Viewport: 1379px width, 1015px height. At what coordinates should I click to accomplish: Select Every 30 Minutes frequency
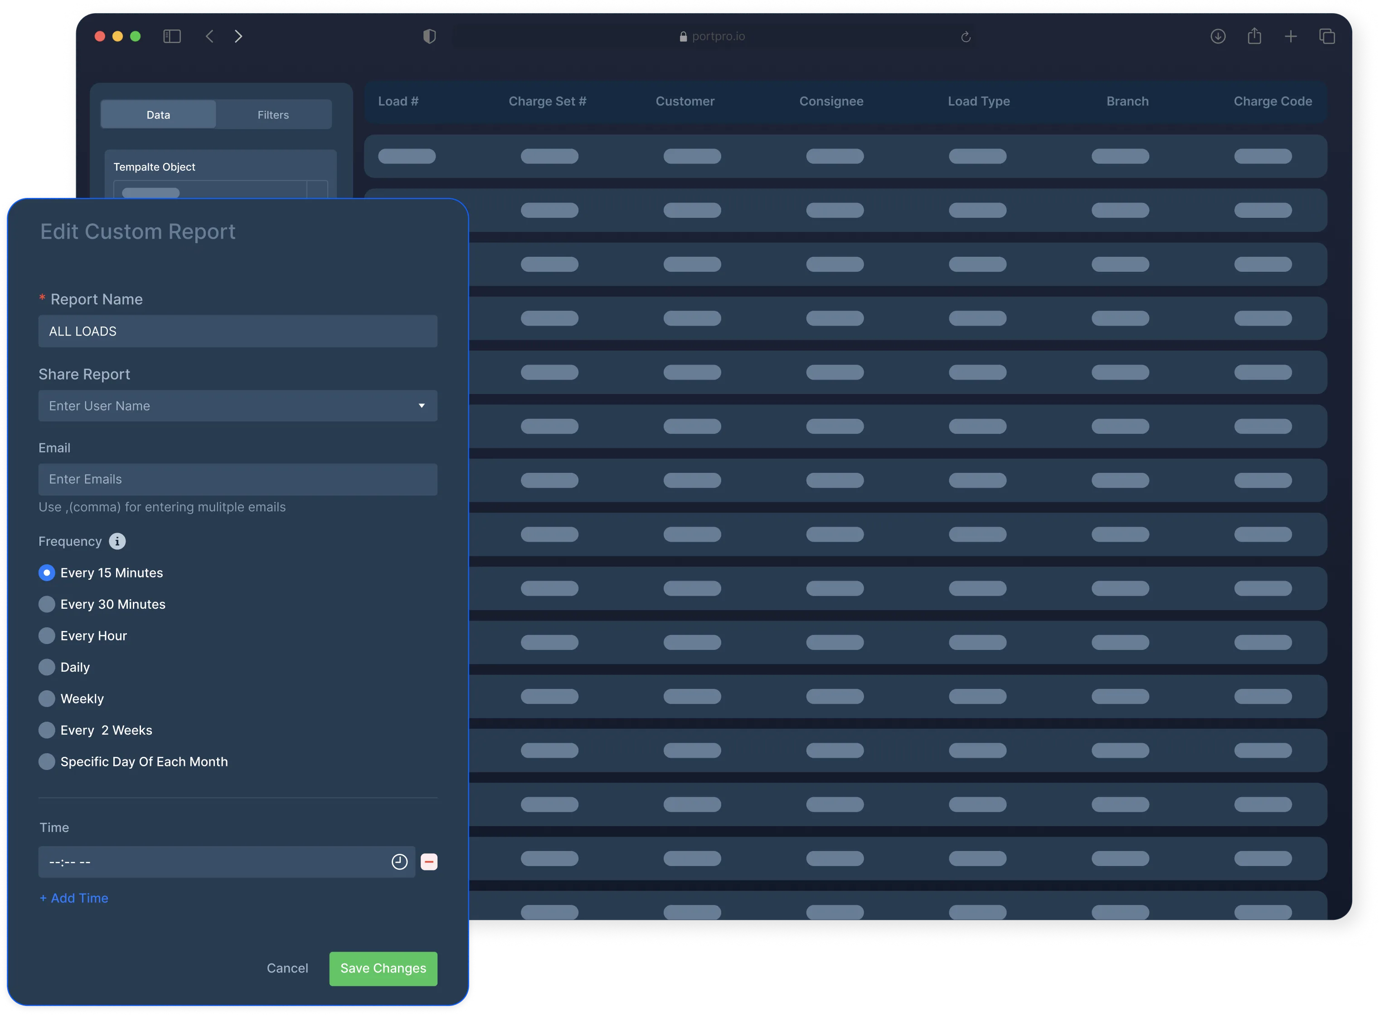click(47, 605)
